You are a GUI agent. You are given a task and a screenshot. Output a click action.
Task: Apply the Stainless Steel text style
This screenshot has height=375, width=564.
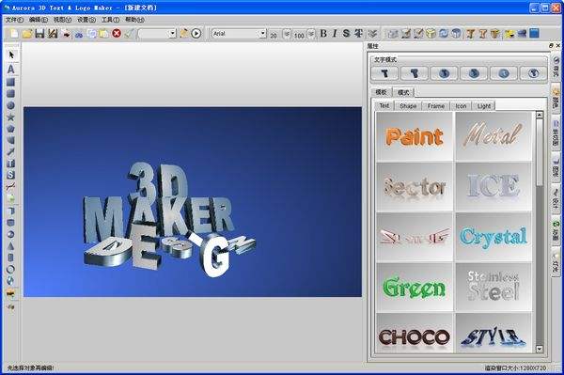(x=493, y=287)
